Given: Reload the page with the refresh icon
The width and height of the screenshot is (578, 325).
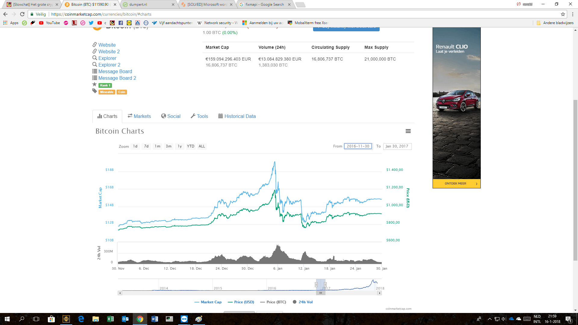Looking at the screenshot, I should (x=22, y=14).
